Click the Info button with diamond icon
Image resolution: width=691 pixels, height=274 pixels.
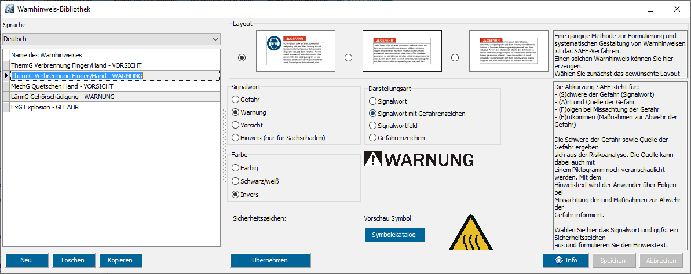click(x=565, y=260)
